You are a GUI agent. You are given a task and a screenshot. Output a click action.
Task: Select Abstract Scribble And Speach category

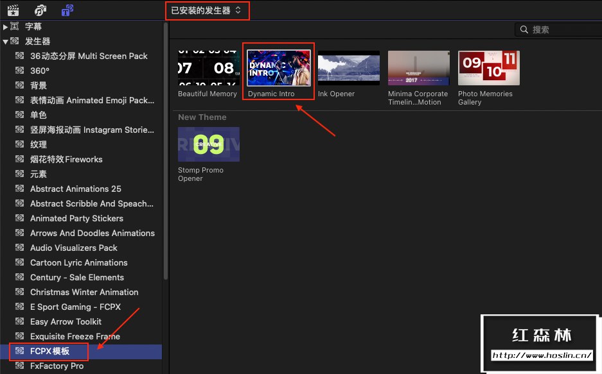(81, 203)
